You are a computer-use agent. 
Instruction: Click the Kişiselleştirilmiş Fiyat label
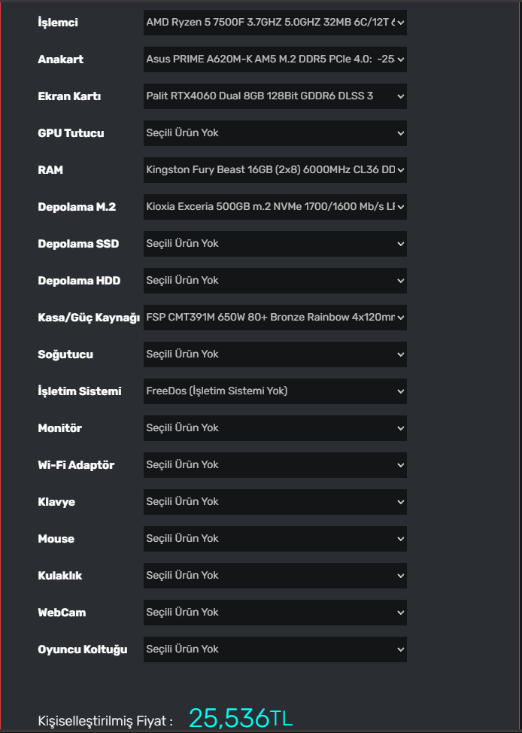(105, 721)
